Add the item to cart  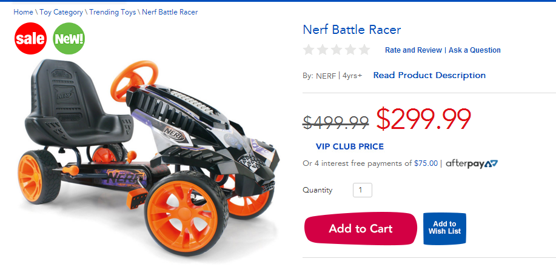(x=361, y=228)
